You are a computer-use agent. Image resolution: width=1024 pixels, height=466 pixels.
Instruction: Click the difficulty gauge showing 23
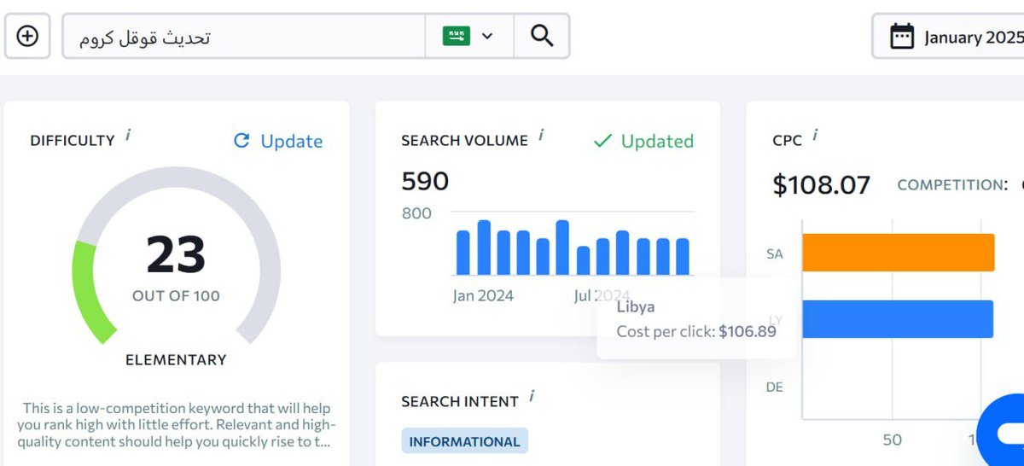(x=177, y=256)
